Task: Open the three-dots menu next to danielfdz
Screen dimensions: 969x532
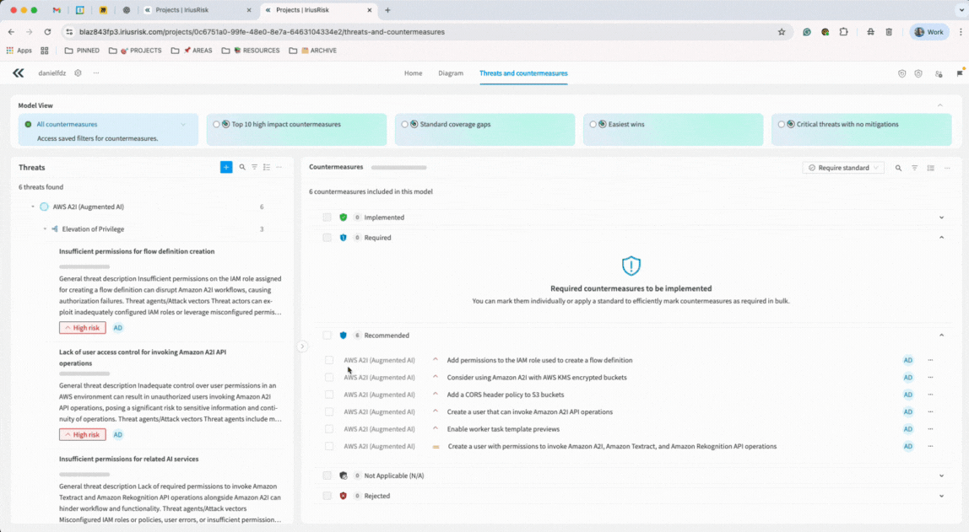Action: [96, 73]
